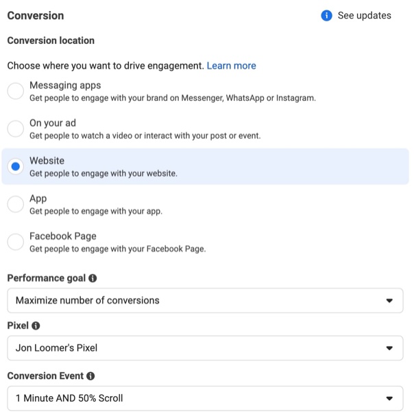Click the Facebook Page option label
This screenshot has width=414, height=416.
click(x=63, y=236)
